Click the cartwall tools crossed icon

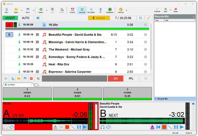point(38,79)
